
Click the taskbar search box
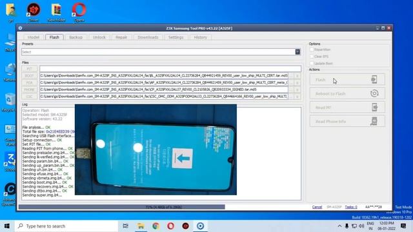point(66,226)
